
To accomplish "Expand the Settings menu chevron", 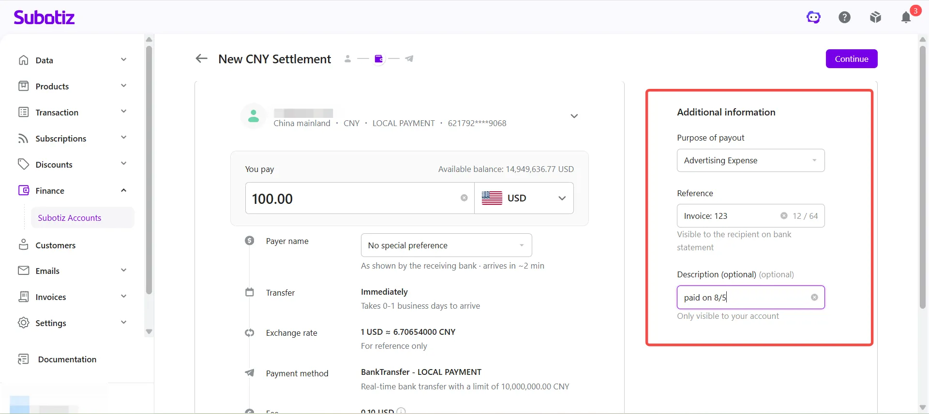I will [x=123, y=322].
